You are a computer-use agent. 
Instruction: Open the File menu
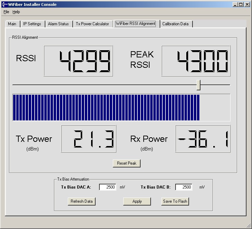(6, 12)
